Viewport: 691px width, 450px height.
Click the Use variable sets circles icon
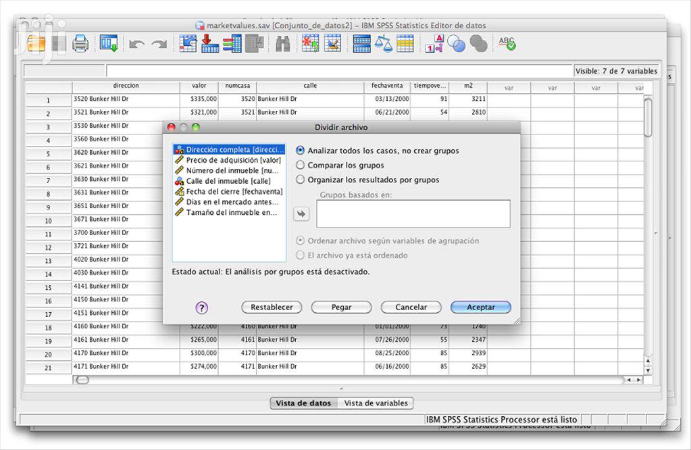(x=456, y=44)
